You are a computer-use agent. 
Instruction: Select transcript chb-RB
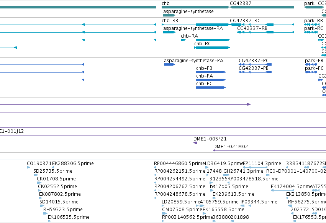(196, 25)
